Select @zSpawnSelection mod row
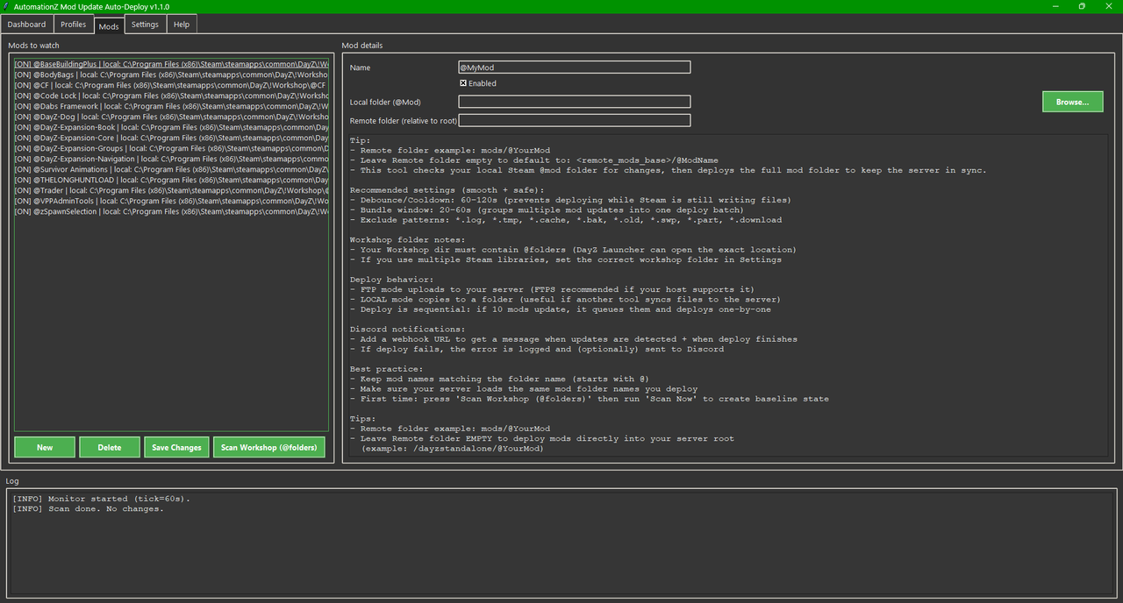Screen dimensions: 1123x603 coord(172,211)
